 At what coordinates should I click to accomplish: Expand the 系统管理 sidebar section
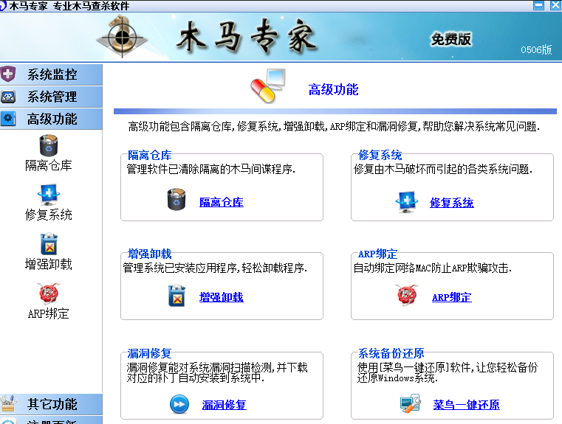coord(51,97)
